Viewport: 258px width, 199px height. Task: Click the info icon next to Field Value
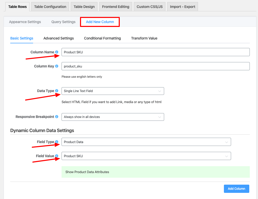[57, 156]
